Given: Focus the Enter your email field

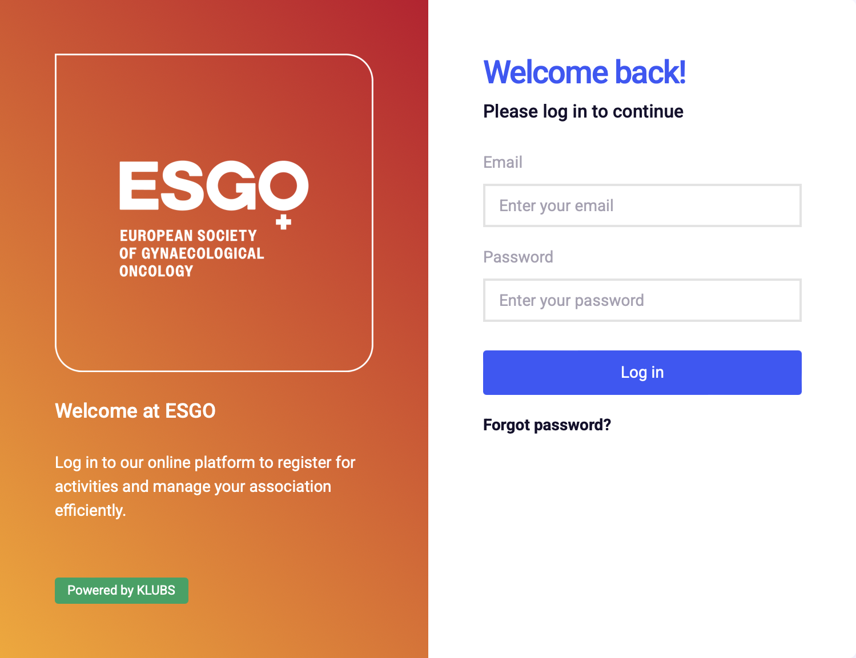Looking at the screenshot, I should point(642,205).
